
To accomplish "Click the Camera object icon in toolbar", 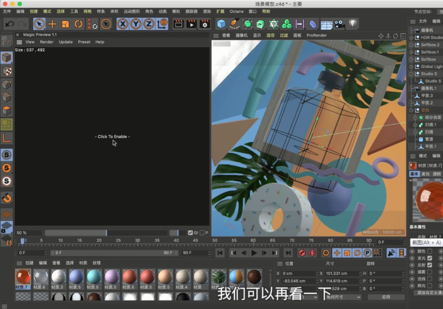I will [x=340, y=24].
